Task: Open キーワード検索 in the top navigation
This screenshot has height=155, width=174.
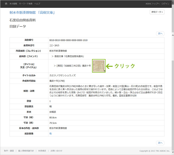Action: 26,4
